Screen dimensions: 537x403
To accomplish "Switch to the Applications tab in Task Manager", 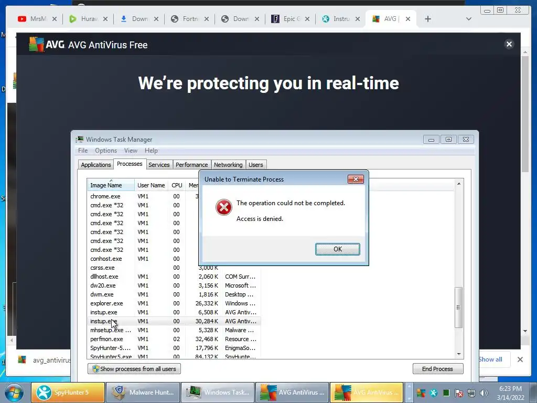I will (x=95, y=165).
